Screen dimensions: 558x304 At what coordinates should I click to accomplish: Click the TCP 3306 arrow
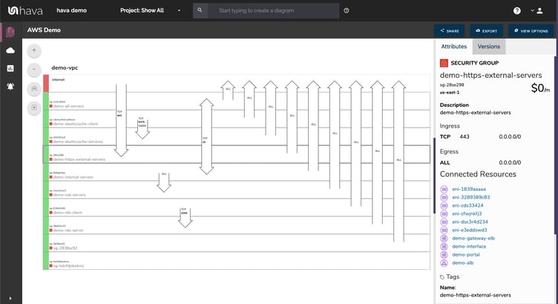(x=185, y=217)
